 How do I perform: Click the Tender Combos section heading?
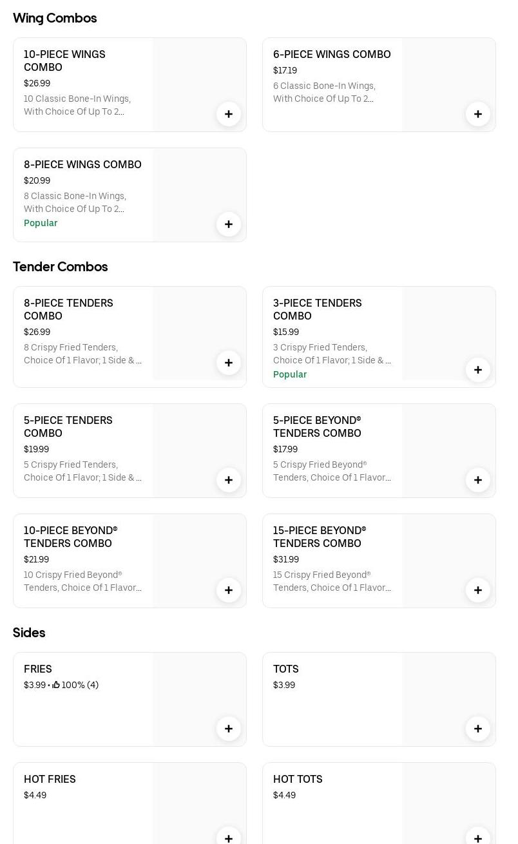pos(61,267)
